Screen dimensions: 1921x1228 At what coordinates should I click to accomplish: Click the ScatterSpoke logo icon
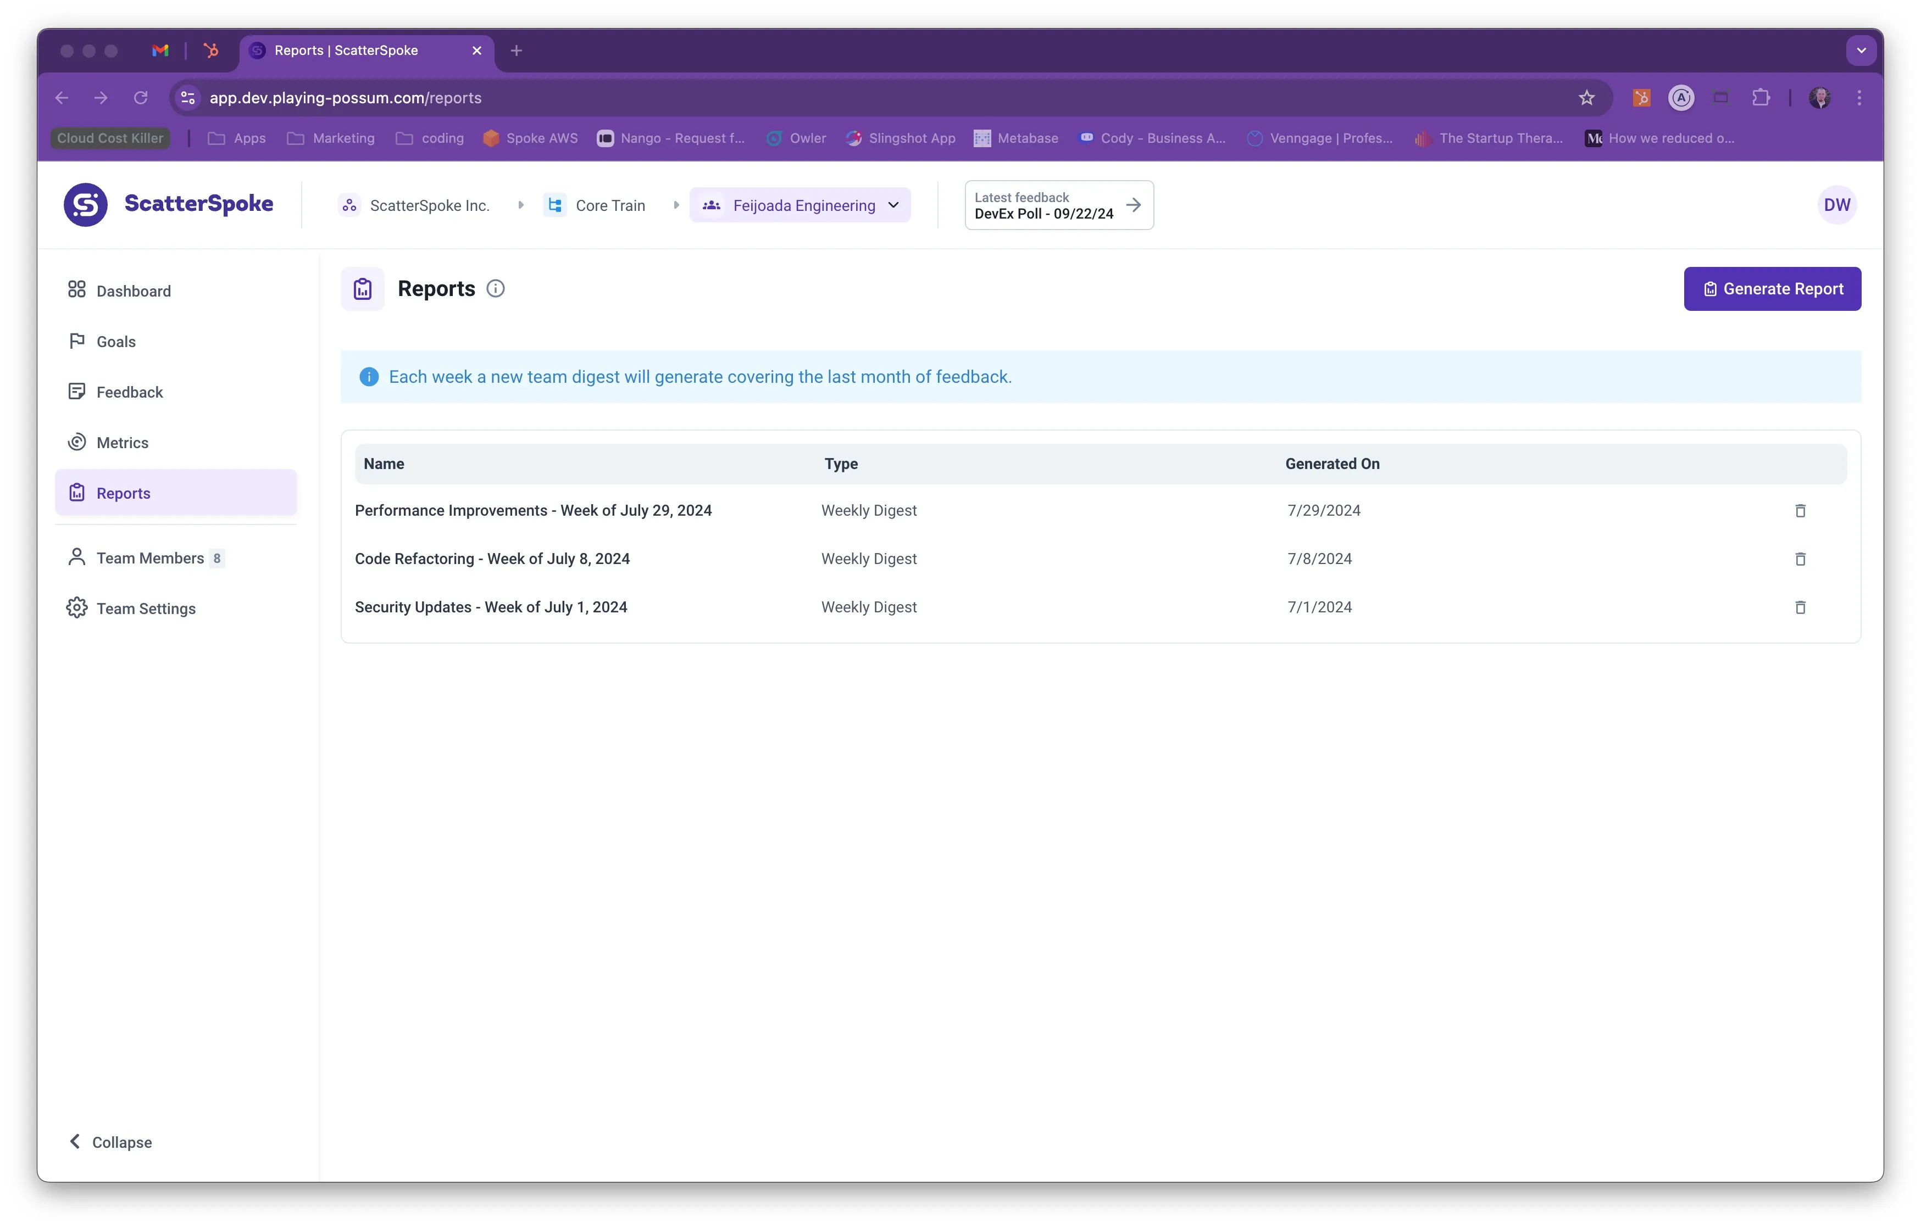[85, 205]
